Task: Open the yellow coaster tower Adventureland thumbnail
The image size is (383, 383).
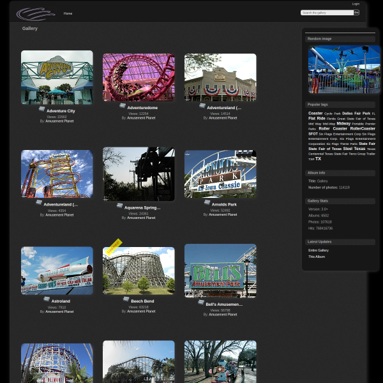Action: click(x=57, y=174)
